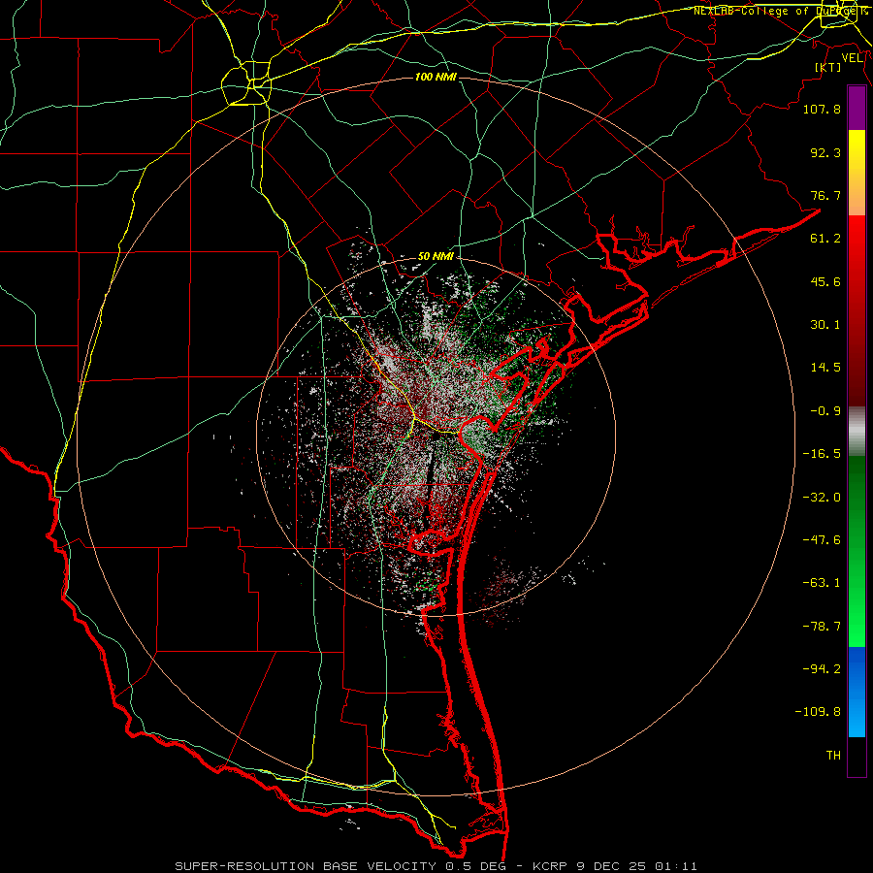Click the -78.7 legend value

point(822,627)
